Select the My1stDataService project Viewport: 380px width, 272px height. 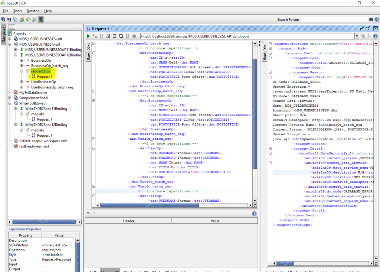click(33, 93)
